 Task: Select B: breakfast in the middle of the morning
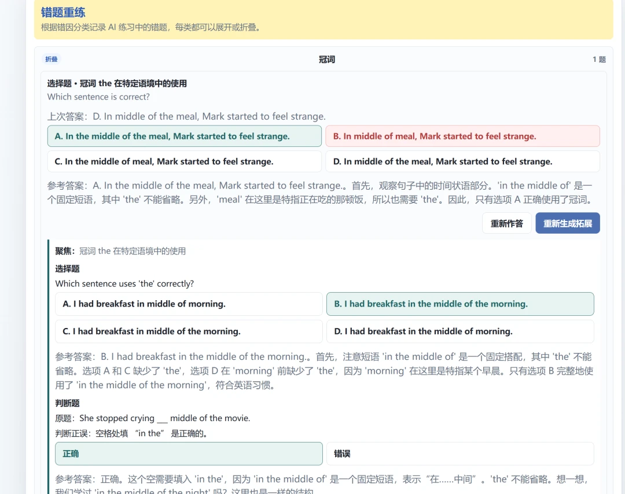(460, 304)
